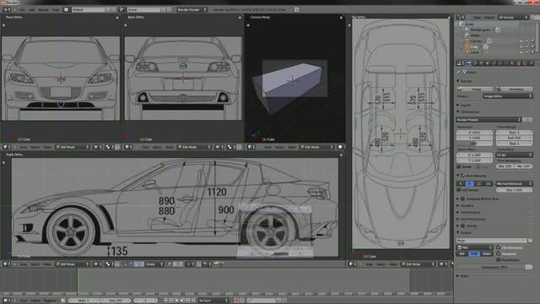Open the Render Presets dropdown
The height and width of the screenshot is (304, 540).
point(489,120)
